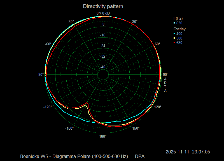This screenshot has width=224, height=161.
Task: Click the -40 dB ring label
Action: tap(103, 67)
